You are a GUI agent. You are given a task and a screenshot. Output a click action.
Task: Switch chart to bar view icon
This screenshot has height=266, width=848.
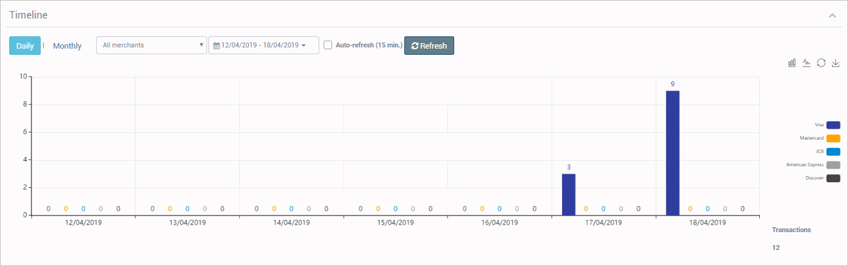tap(792, 63)
